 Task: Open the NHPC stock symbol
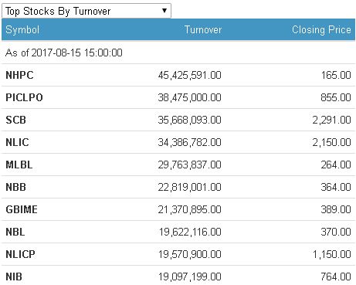19,75
